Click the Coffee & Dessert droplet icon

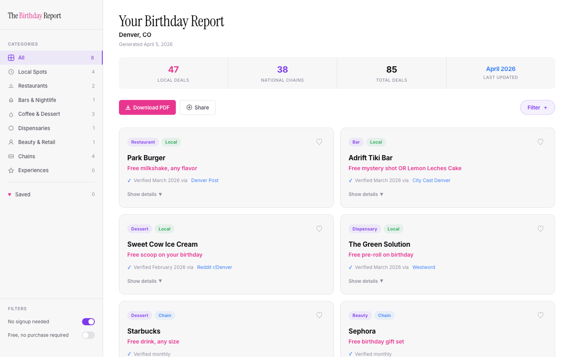click(11, 114)
